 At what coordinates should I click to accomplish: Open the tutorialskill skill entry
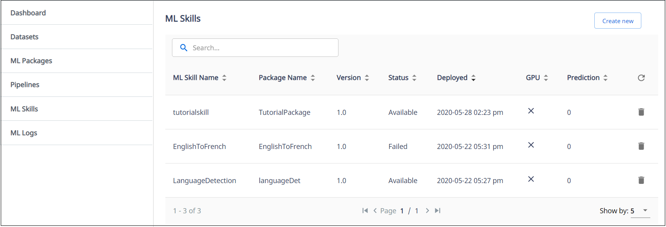tap(191, 113)
